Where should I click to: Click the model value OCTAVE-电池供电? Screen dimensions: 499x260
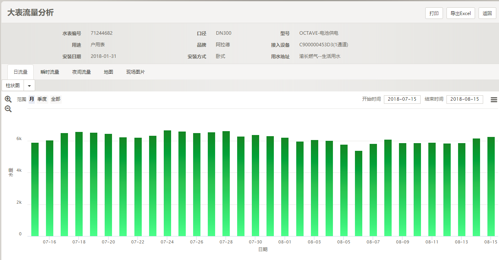click(x=319, y=33)
